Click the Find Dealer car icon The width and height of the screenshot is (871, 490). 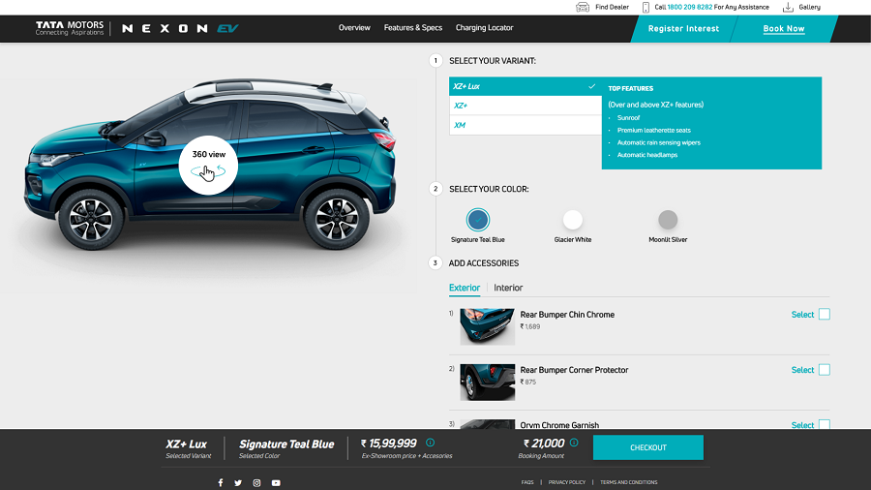click(x=582, y=7)
